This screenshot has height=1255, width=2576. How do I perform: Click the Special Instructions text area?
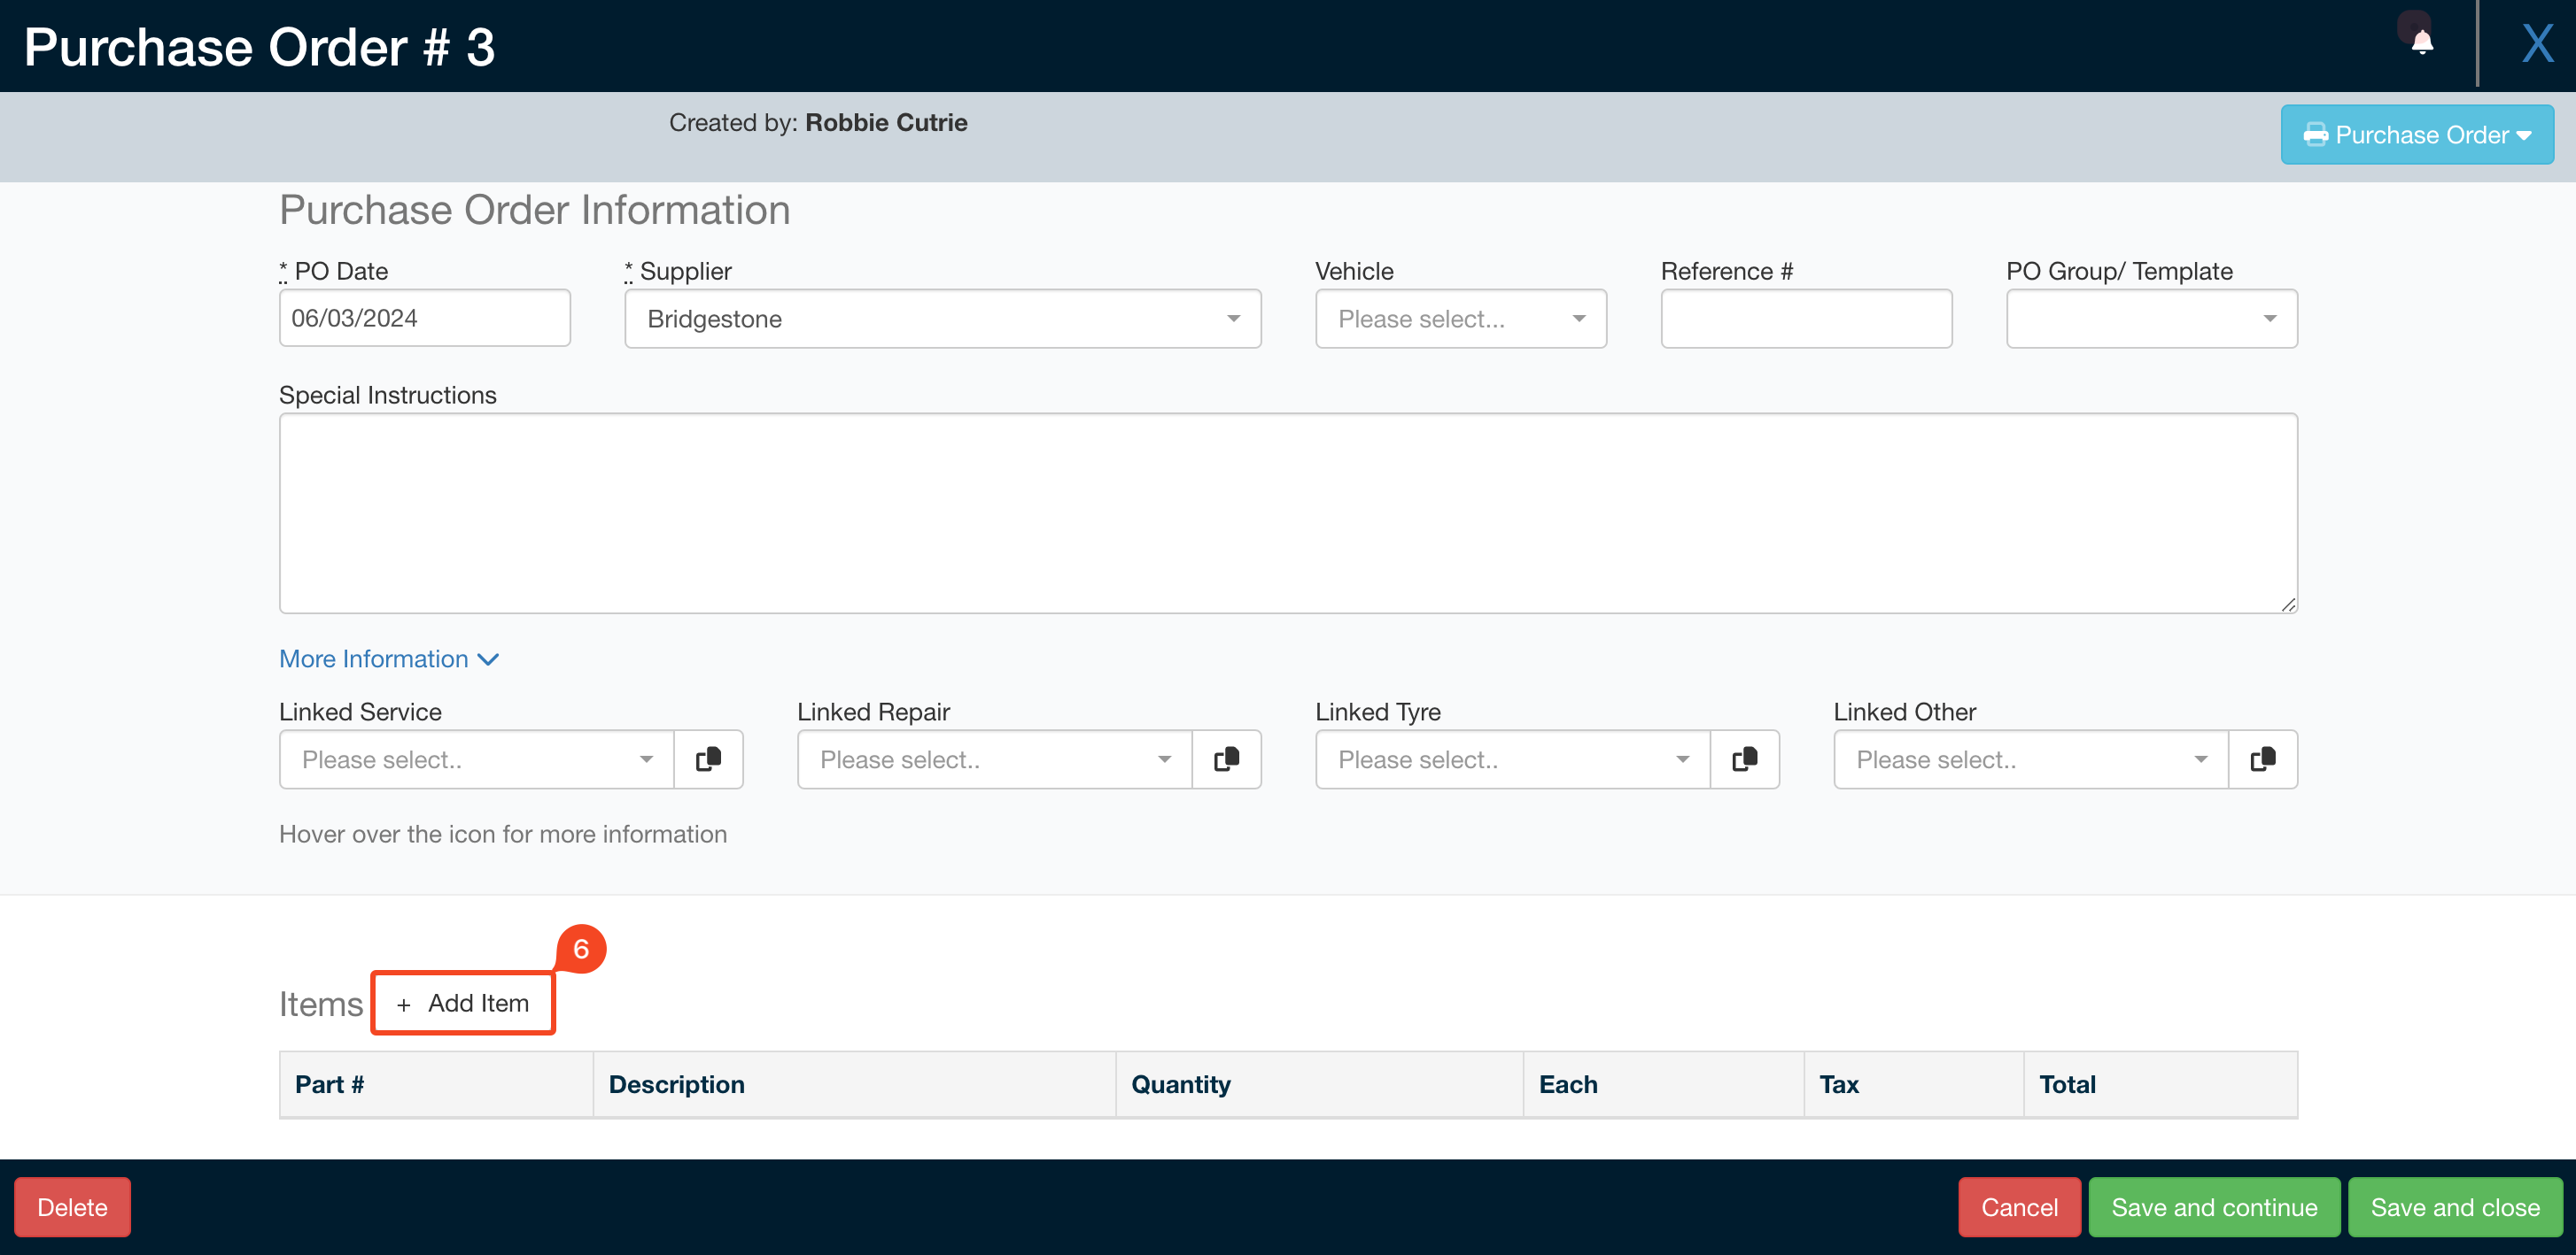[x=1288, y=512]
